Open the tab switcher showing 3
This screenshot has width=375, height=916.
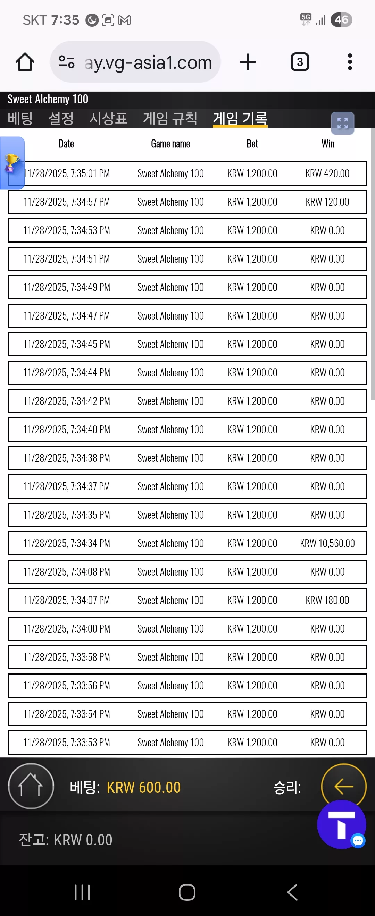pyautogui.click(x=300, y=62)
